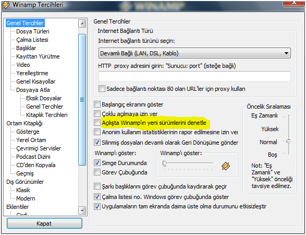306x235 pixels.
Task: Open 'Gösterge' preferences
Action: pos(28,132)
